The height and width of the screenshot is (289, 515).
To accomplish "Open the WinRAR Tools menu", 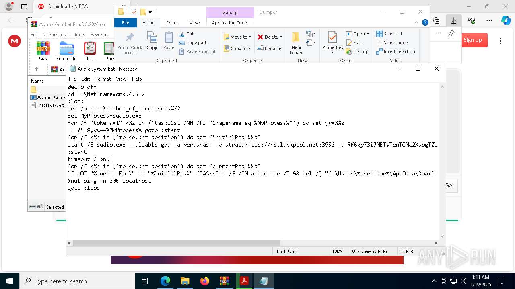I will 79,35.
